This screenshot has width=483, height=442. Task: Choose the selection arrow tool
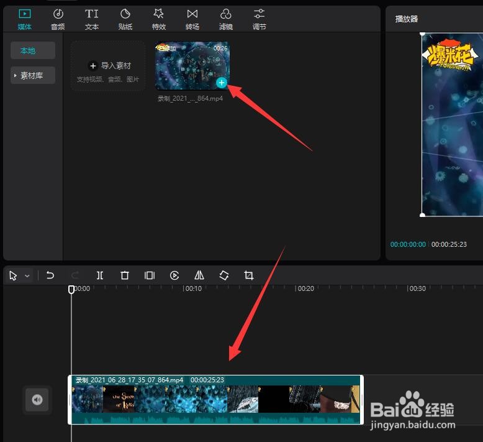coord(13,275)
